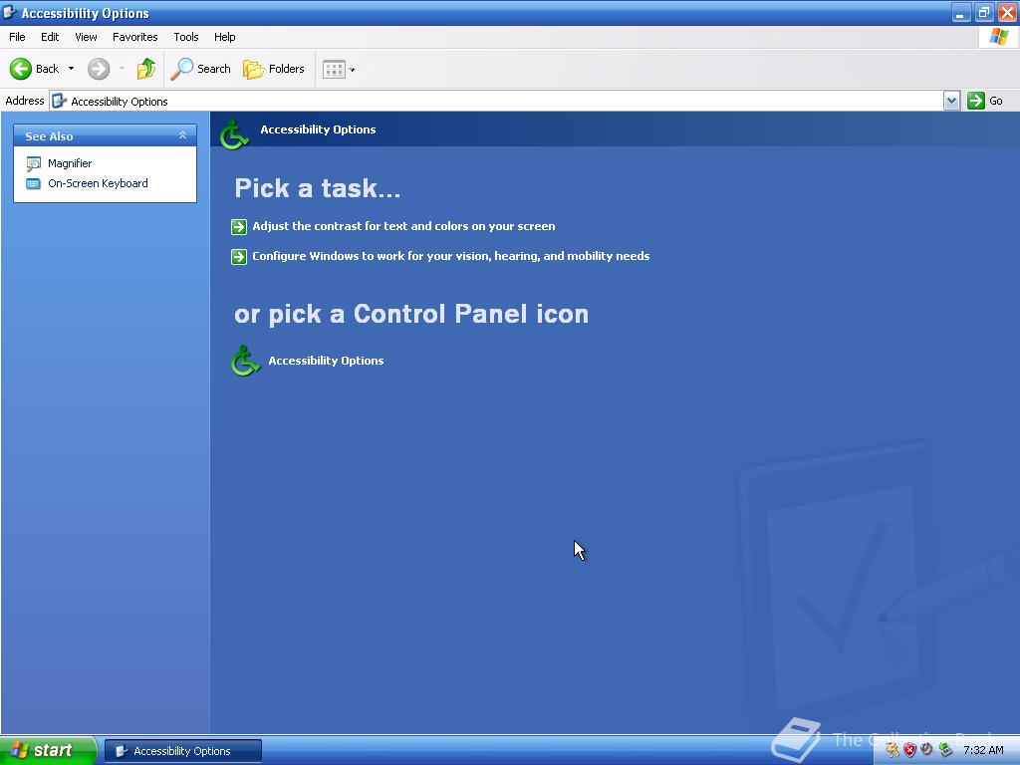Click the red security shield tray icon

(x=909, y=750)
